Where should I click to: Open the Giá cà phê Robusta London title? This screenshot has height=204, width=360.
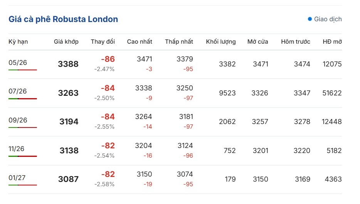(x=63, y=19)
